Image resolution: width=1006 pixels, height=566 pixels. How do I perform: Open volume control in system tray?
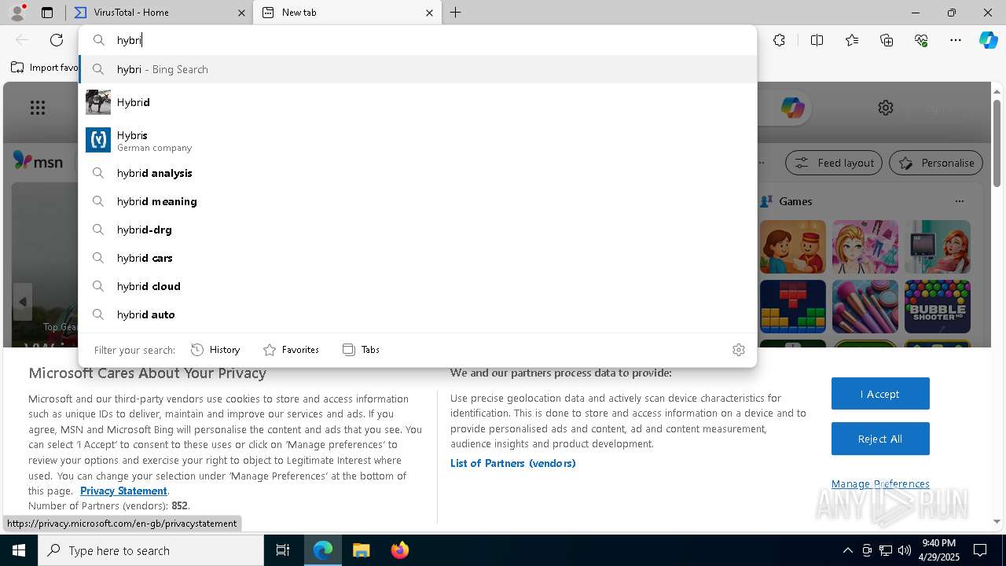905,550
